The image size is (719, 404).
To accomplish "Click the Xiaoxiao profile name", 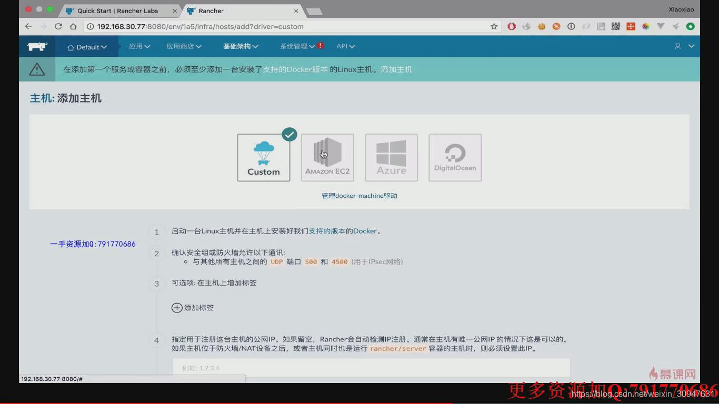I will pyautogui.click(x=681, y=9).
